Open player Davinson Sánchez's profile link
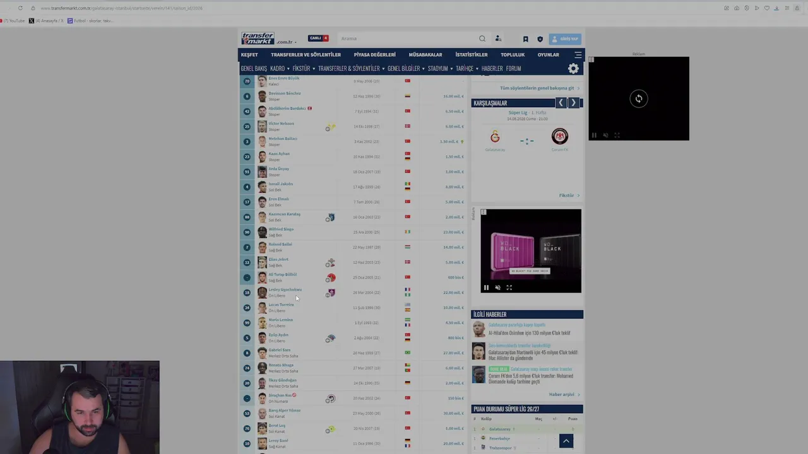Image resolution: width=808 pixels, height=454 pixels. (x=285, y=93)
